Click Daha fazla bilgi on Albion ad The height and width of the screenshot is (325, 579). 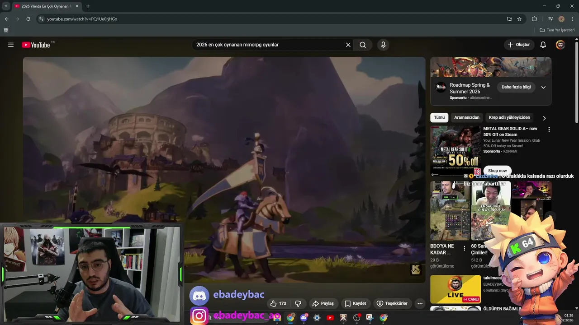point(516,87)
